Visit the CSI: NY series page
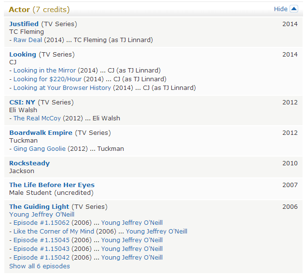 (x=22, y=102)
